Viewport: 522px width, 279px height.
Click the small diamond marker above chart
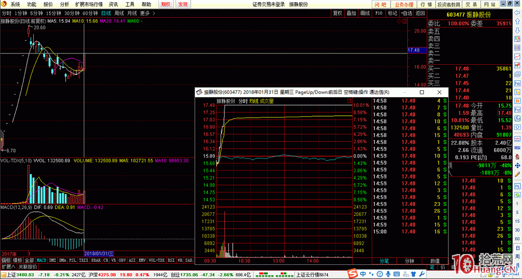coord(399,22)
